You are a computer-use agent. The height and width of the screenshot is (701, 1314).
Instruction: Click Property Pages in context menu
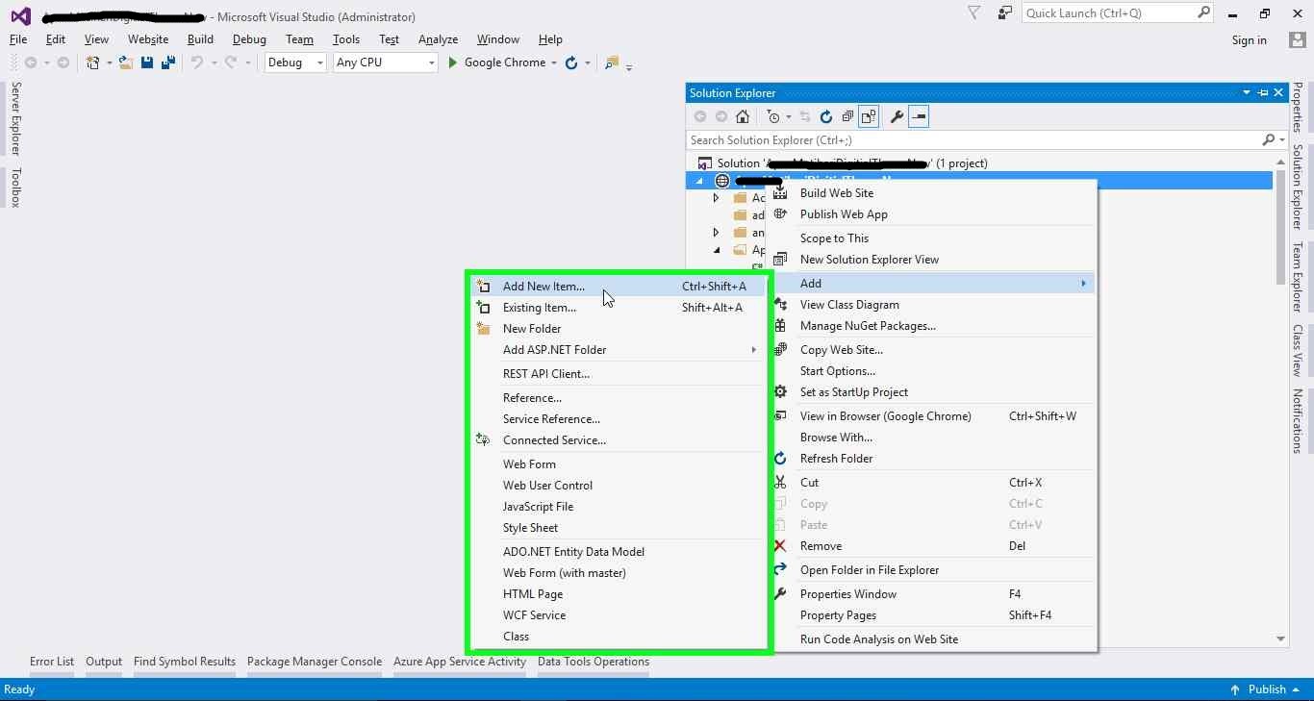tap(932, 615)
